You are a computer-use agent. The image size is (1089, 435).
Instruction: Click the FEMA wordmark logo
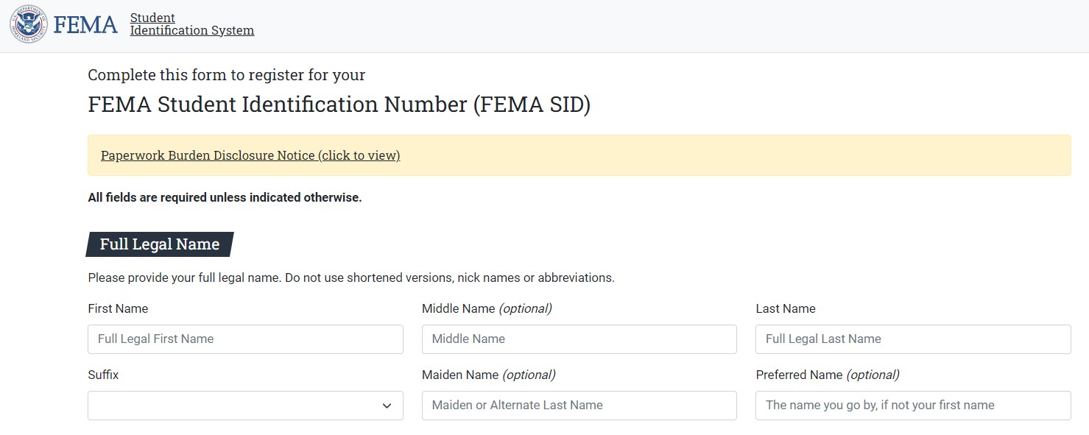click(85, 25)
